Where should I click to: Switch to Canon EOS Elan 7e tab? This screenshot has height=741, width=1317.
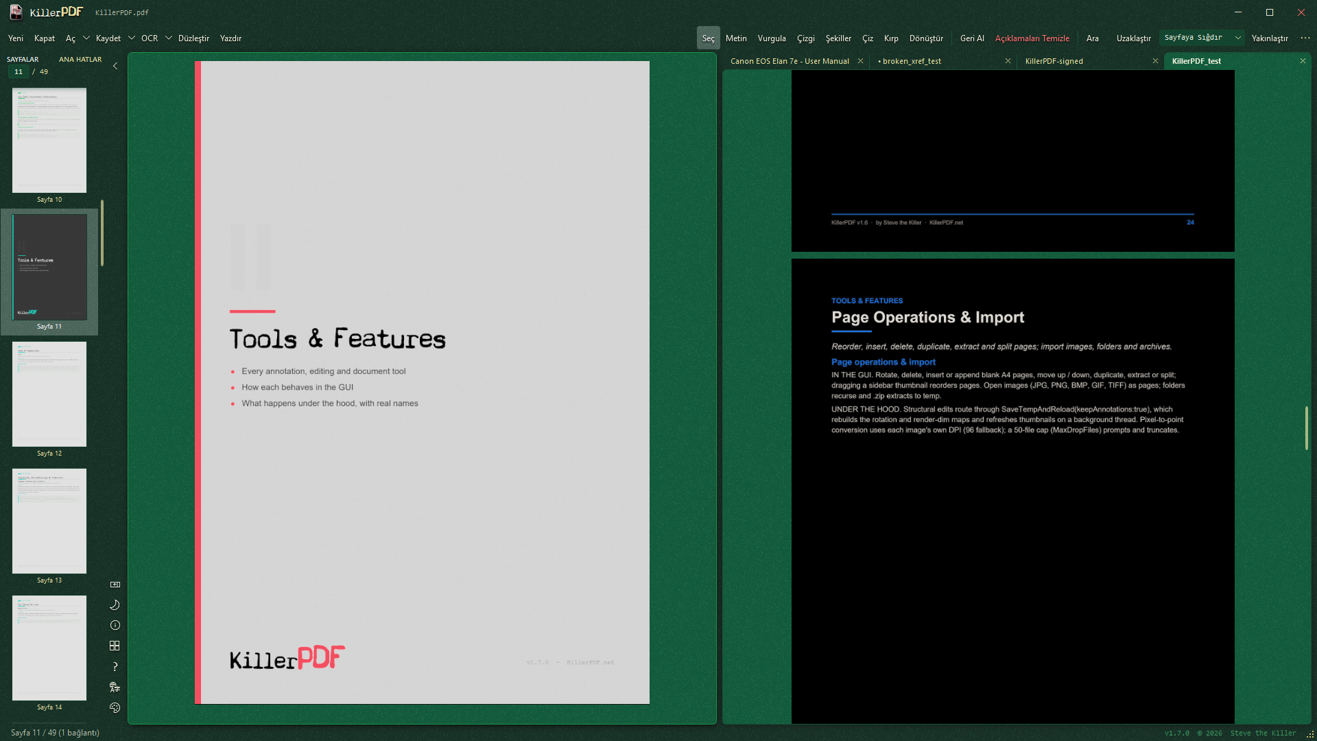pyautogui.click(x=790, y=61)
